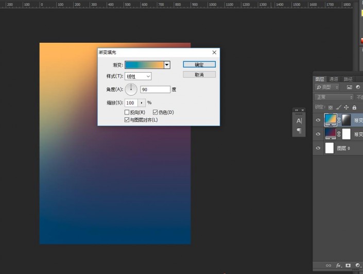Image resolution: width=363 pixels, height=274 pixels.
Task: Select 图层 0 white thumbnail
Action: (330, 148)
